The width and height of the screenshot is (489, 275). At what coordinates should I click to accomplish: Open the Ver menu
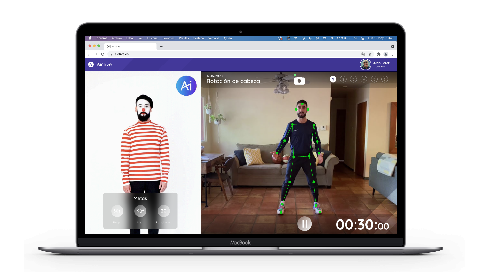point(141,38)
